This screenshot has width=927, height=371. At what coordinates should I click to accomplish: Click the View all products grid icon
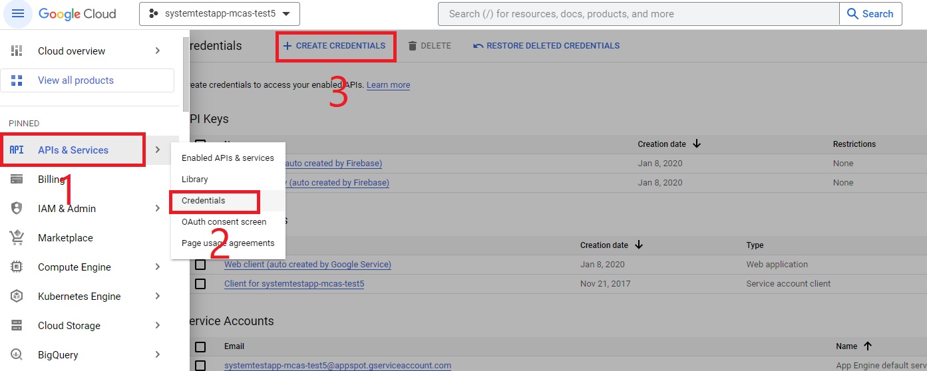(x=17, y=80)
